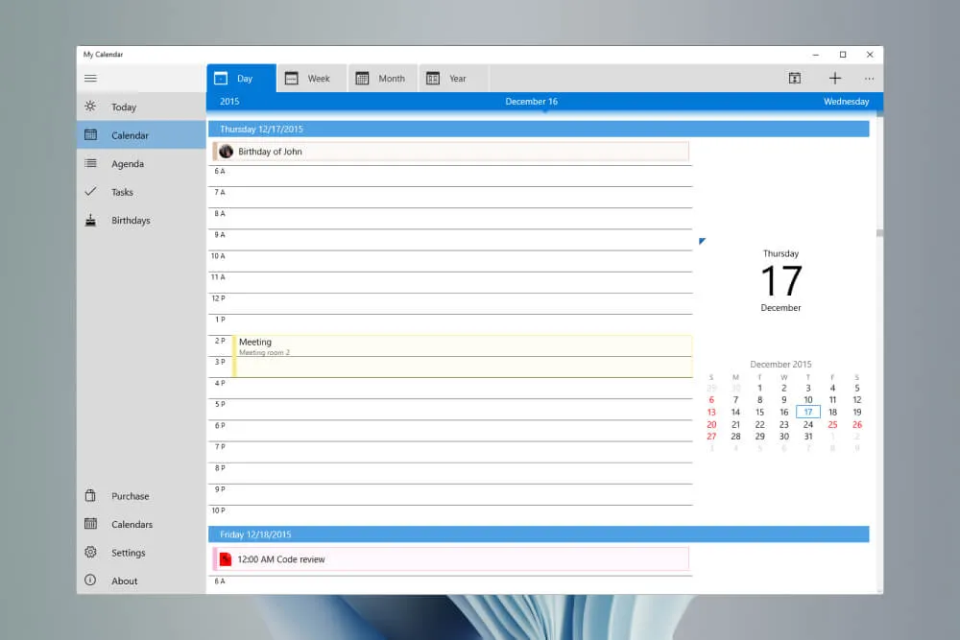Viewport: 960px width, 640px height.
Task: Switch to the Month view tab
Action: pos(382,78)
